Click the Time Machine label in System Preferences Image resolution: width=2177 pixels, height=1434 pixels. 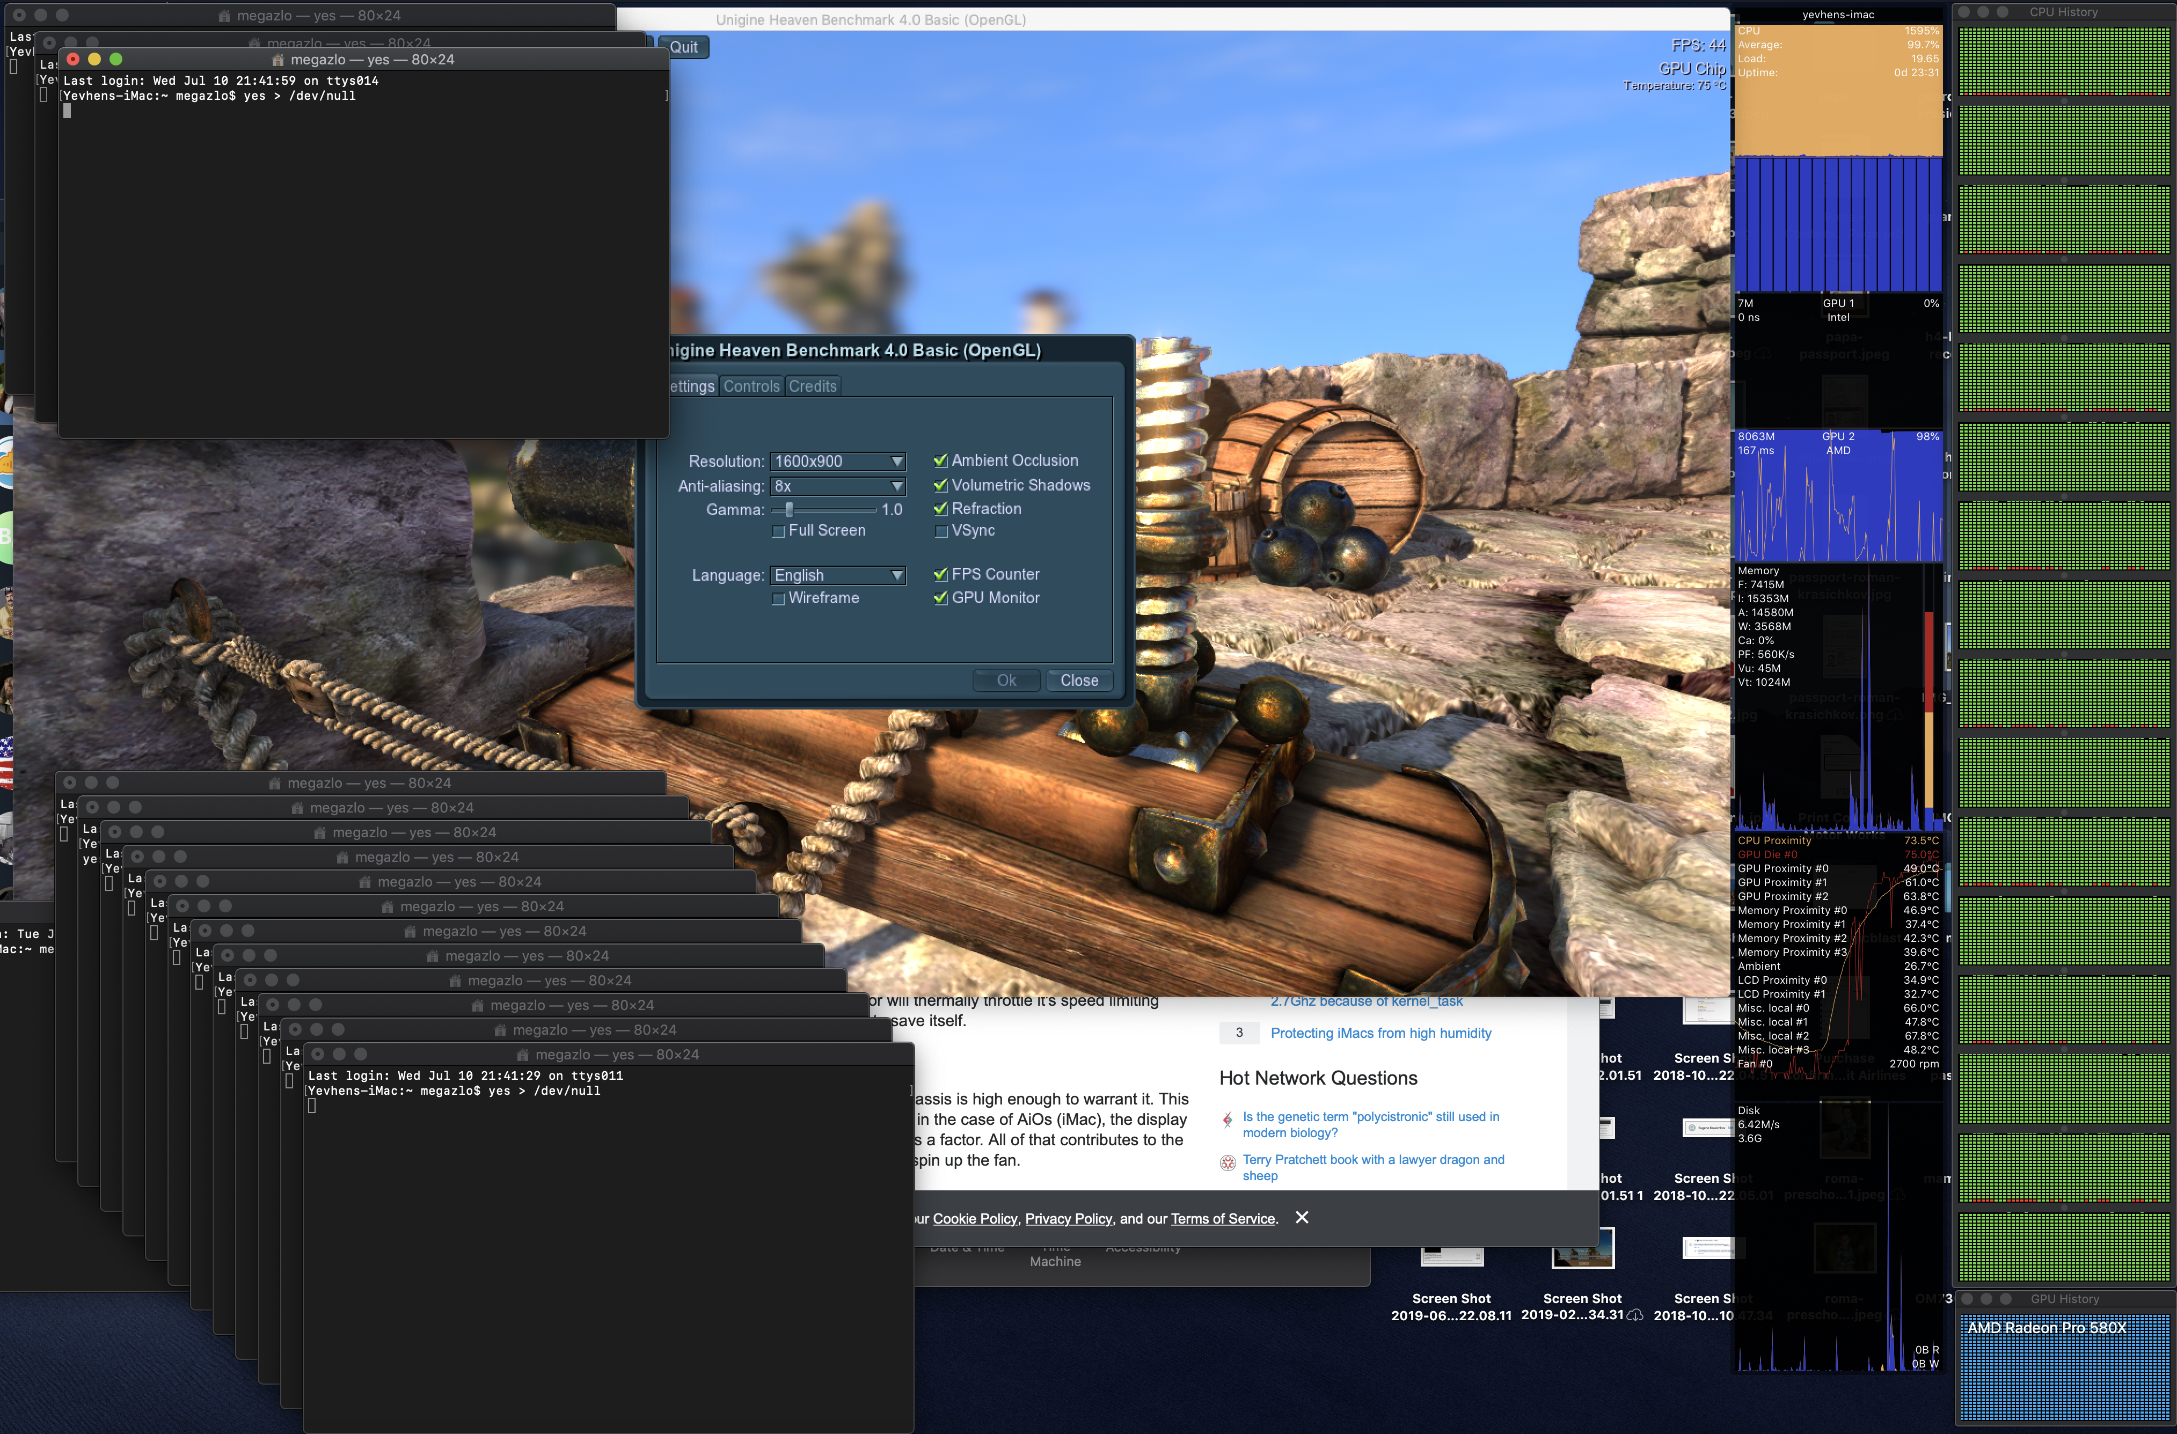tap(1055, 1254)
